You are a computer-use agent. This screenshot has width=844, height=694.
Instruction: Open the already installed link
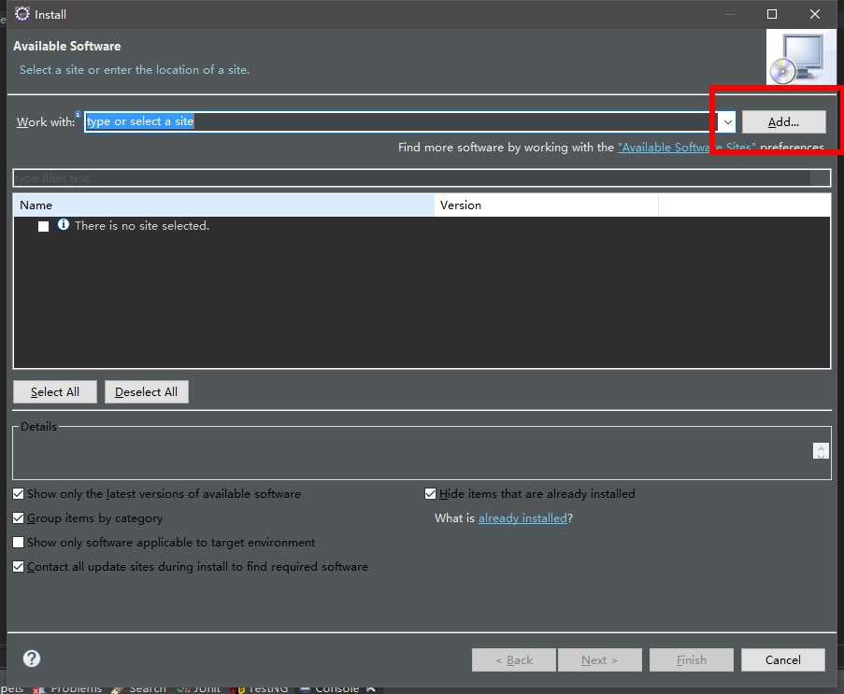tap(522, 518)
